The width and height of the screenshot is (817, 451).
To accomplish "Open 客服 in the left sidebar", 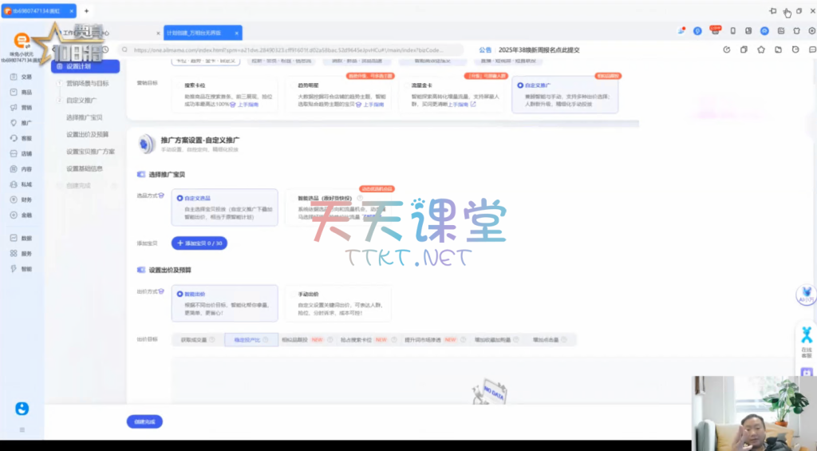I will [22, 138].
